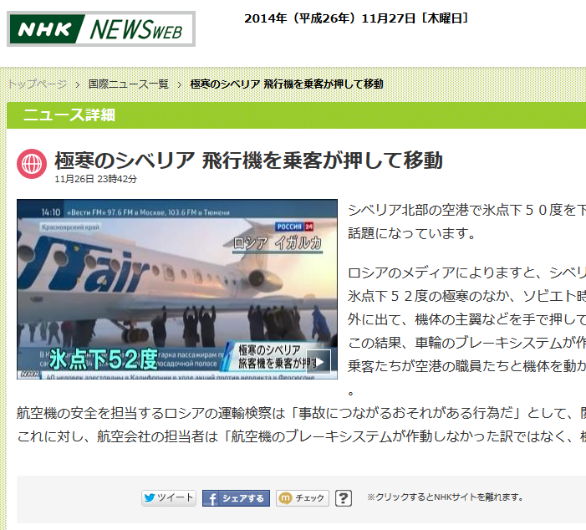The image size is (586, 530).
Task: Click paragraph starting 航空機の安全を担当する
Action: [x=301, y=425]
